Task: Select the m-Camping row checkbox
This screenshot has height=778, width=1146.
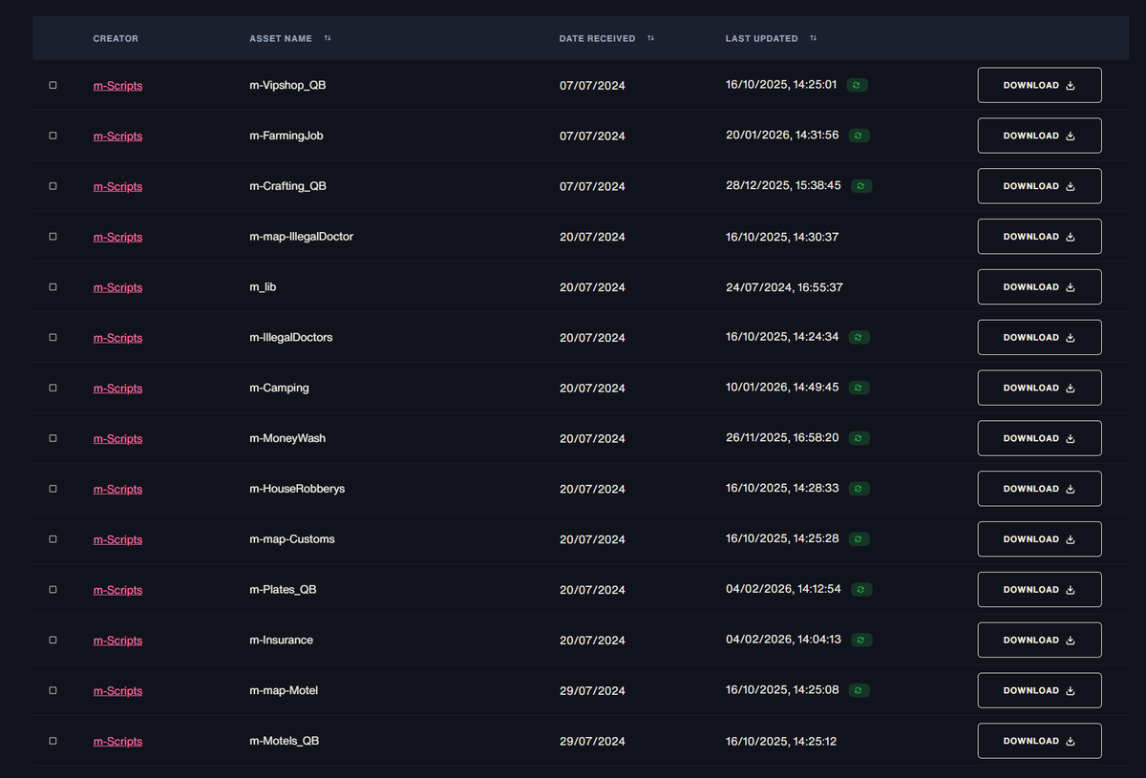Action: tap(53, 388)
